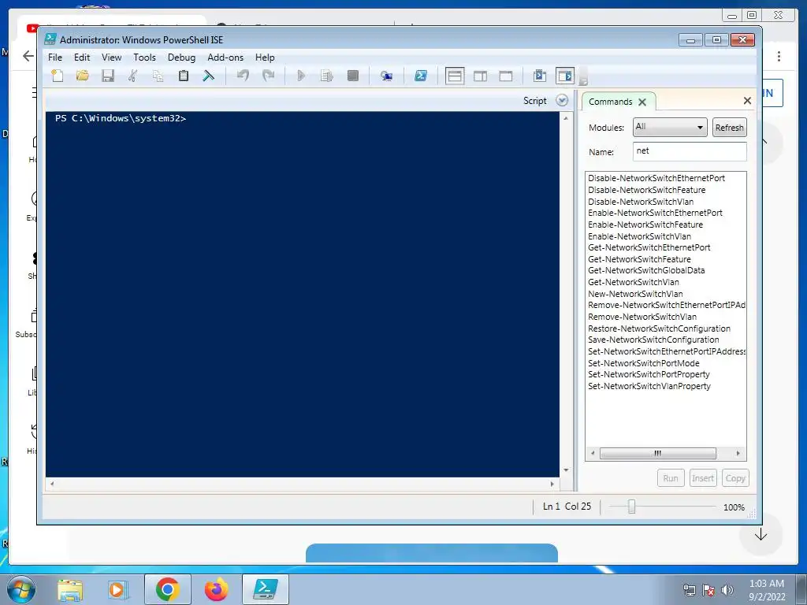
Task: Open the Modules dropdown set to All
Action: point(670,127)
